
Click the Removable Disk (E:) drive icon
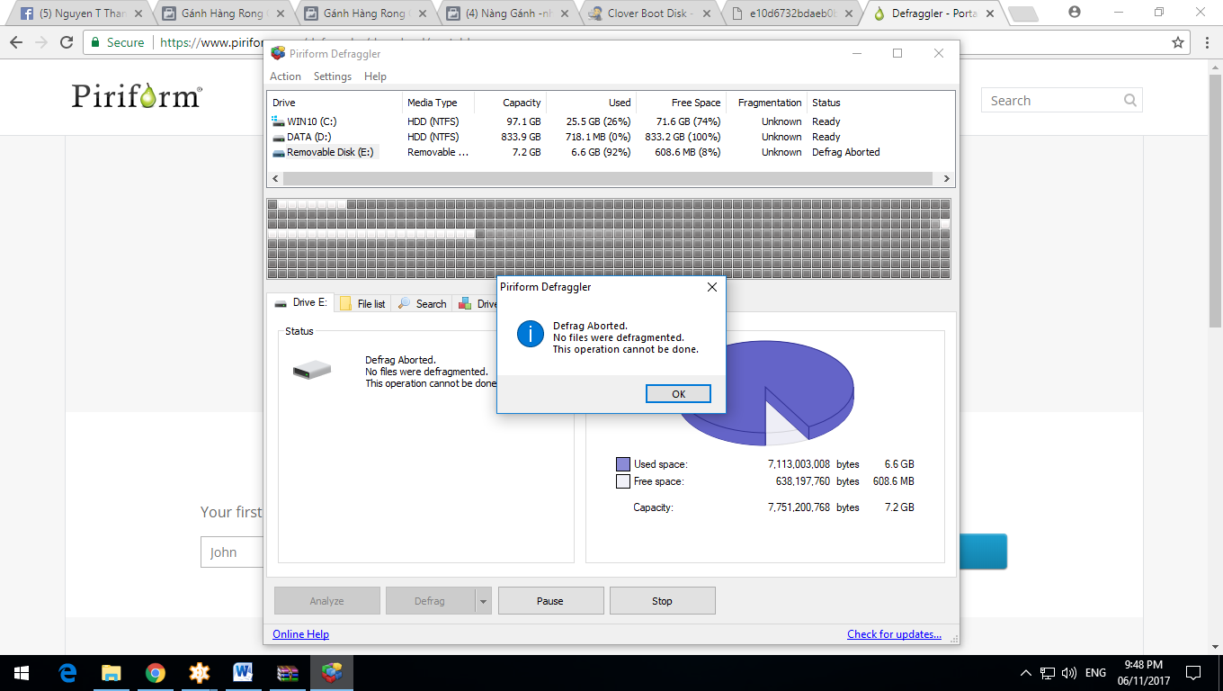coord(278,152)
